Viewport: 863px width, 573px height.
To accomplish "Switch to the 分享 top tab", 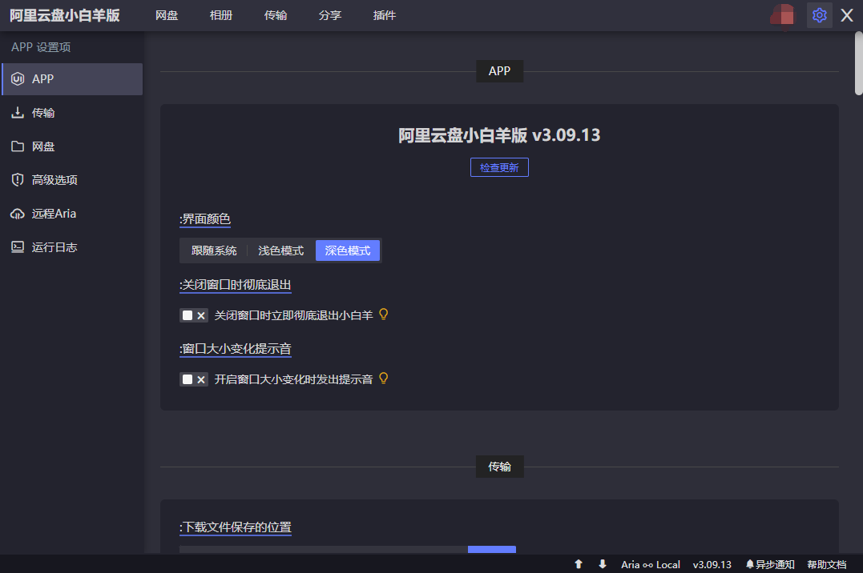I will tap(330, 15).
